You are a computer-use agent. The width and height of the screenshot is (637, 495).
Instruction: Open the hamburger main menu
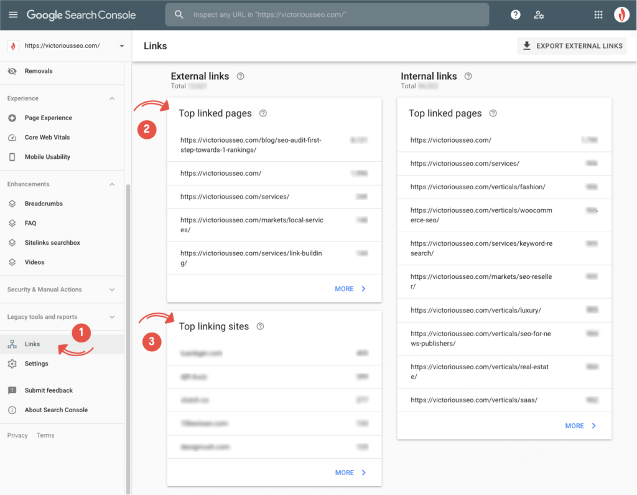click(x=13, y=15)
